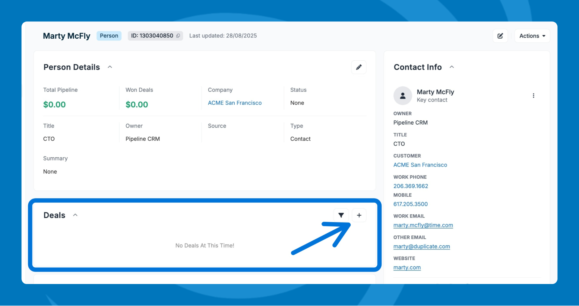Copy the ID 1303040850 to clipboard
Image resolution: width=579 pixels, height=306 pixels.
point(178,36)
